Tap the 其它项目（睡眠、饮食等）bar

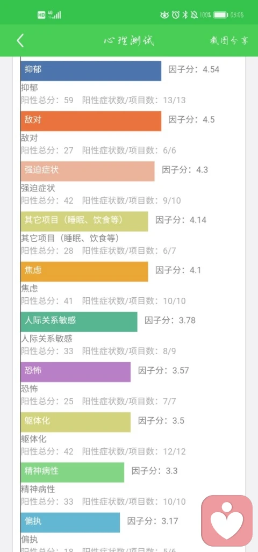[84, 221]
